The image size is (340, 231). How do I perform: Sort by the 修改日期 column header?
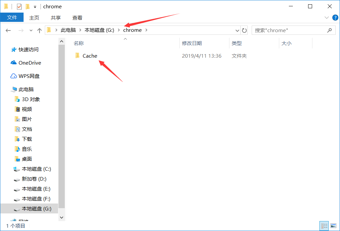192,43
